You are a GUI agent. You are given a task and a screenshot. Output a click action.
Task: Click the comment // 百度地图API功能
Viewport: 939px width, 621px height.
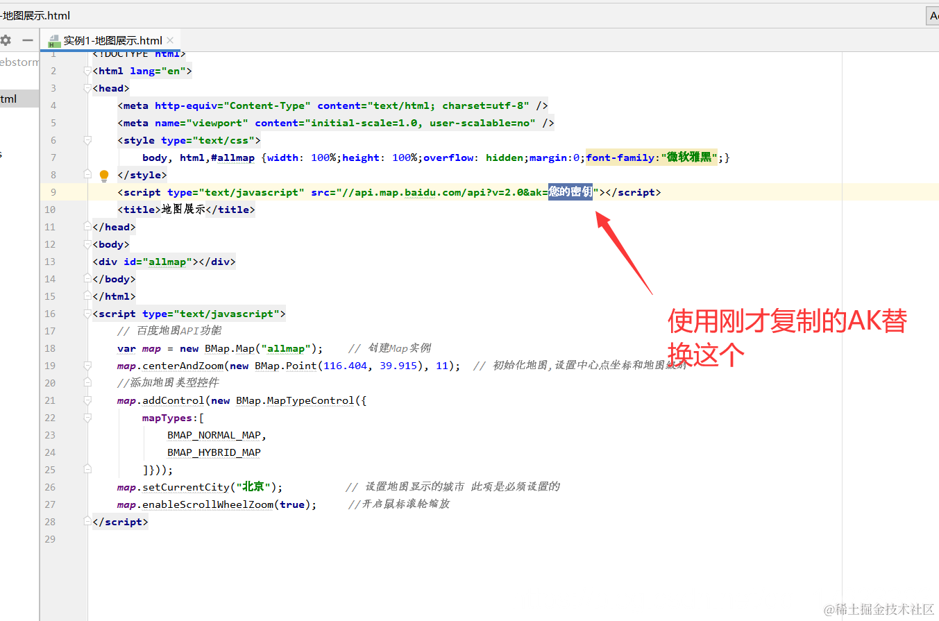169,331
